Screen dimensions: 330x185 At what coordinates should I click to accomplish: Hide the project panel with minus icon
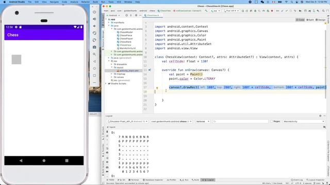pos(140,15)
